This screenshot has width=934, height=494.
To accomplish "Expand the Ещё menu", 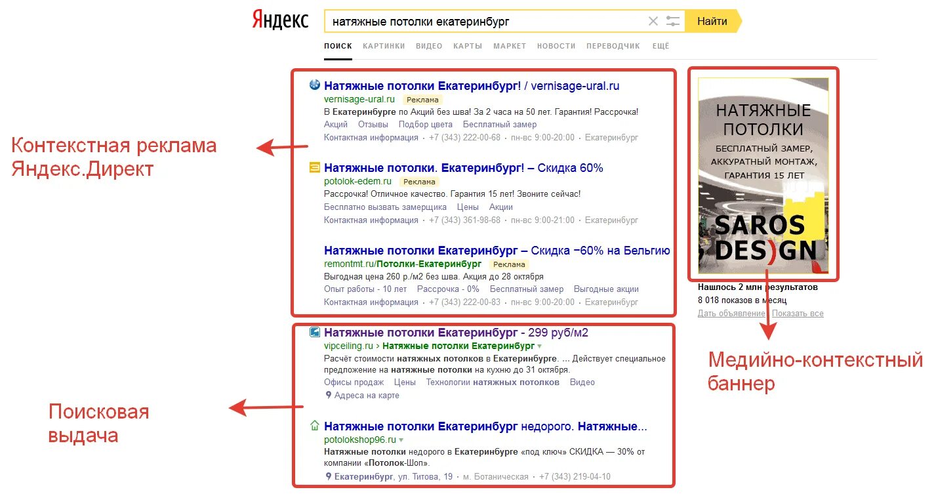I will click(x=660, y=46).
